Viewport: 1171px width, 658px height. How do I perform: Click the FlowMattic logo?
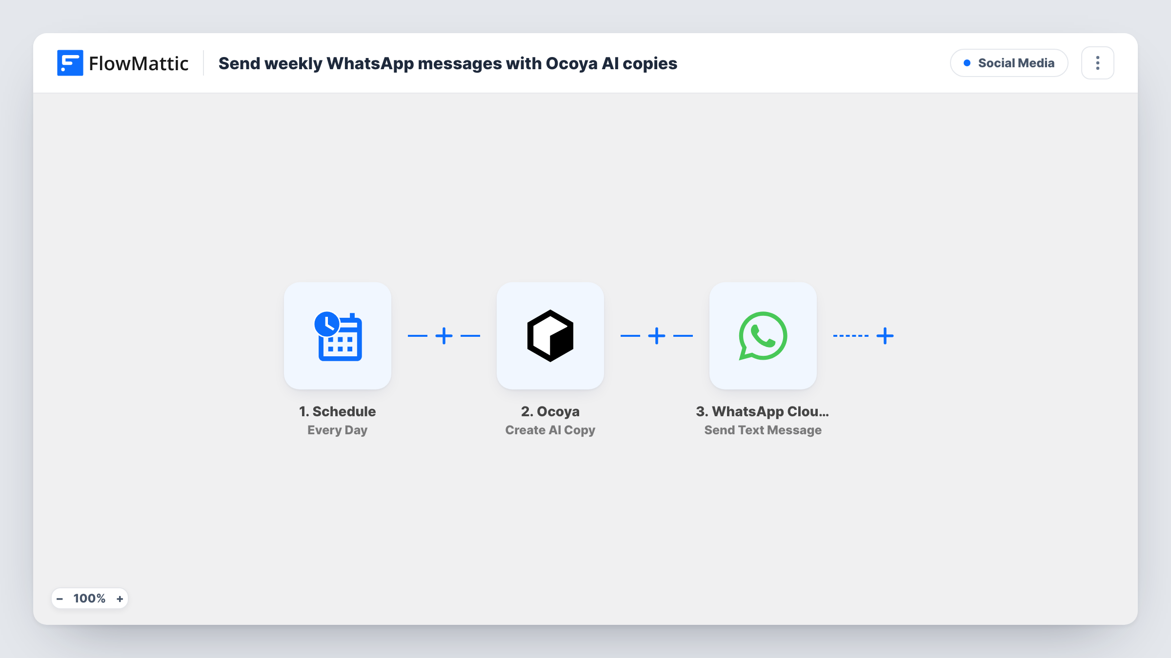[122, 63]
